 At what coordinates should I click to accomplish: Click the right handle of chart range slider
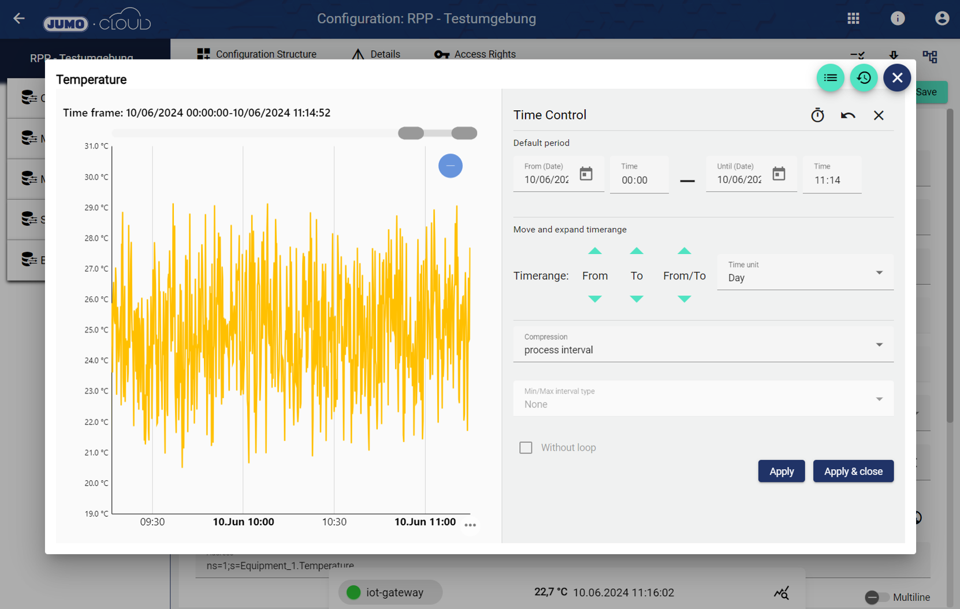point(464,133)
